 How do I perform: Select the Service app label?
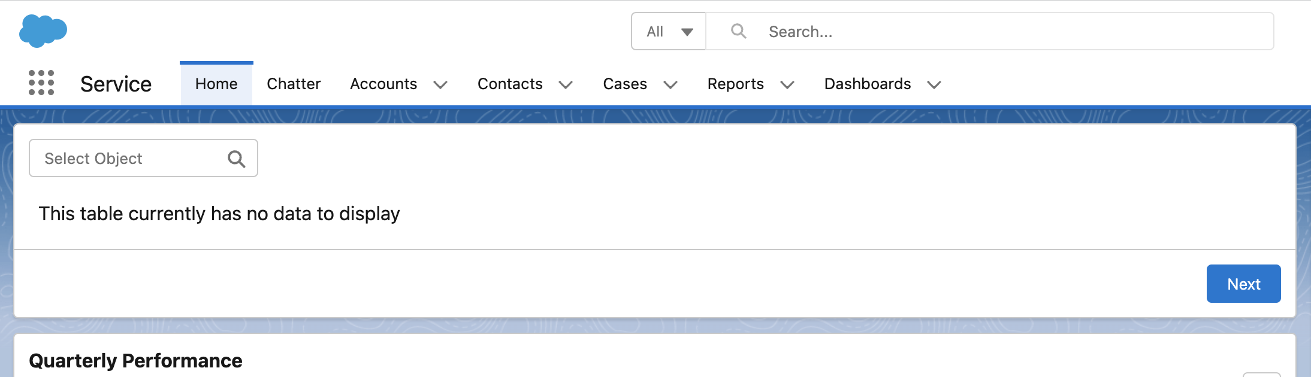click(116, 84)
